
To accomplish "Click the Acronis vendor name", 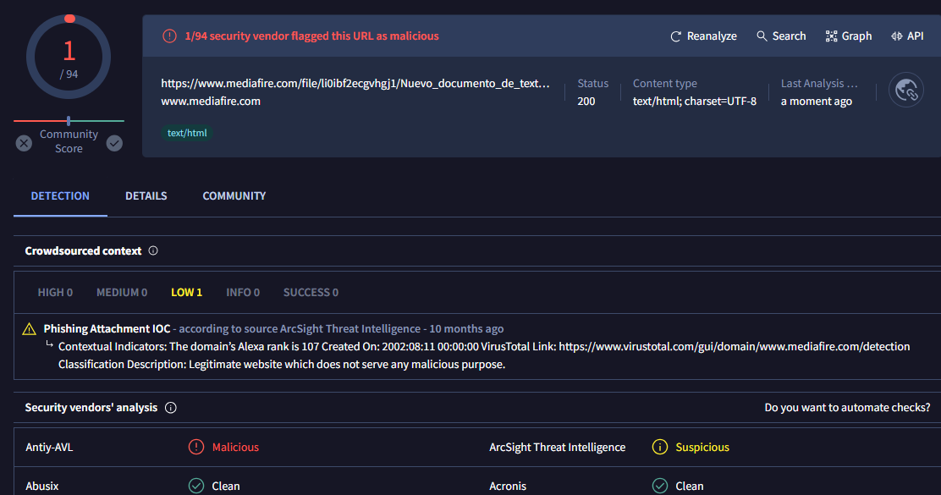I will [508, 486].
